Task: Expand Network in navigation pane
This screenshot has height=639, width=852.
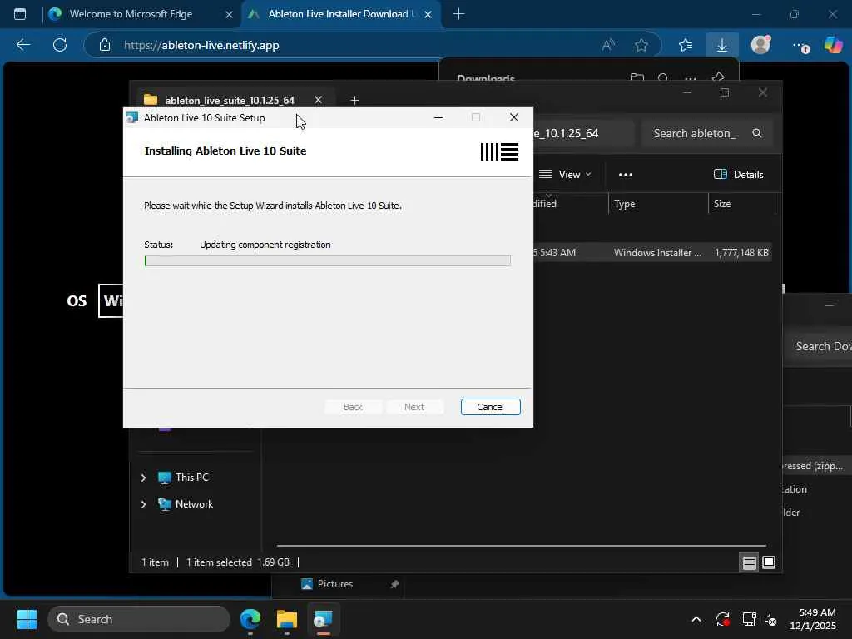Action: [x=143, y=504]
